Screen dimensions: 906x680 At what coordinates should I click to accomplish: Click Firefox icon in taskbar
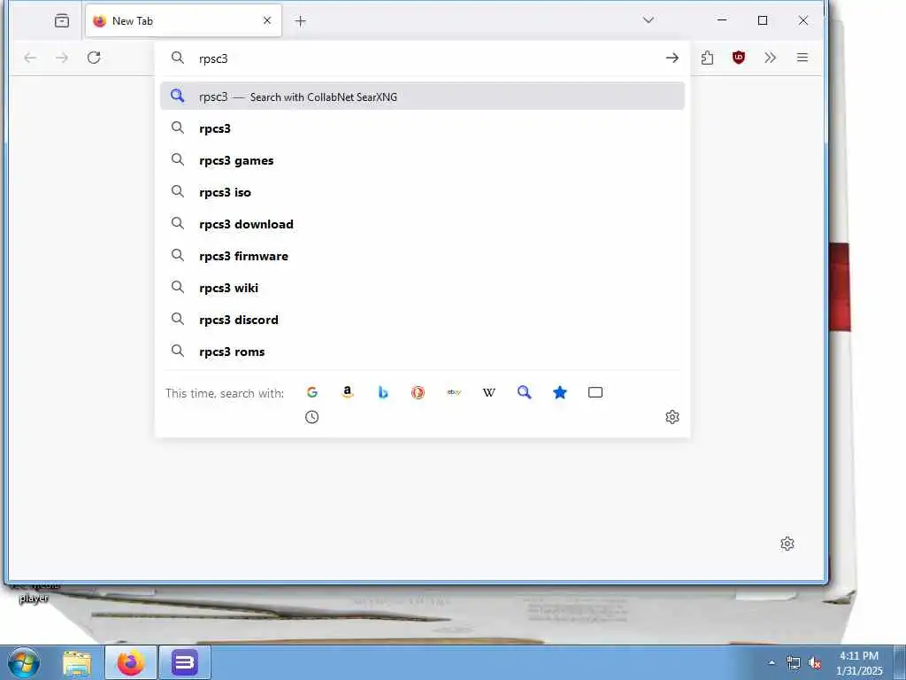point(131,663)
